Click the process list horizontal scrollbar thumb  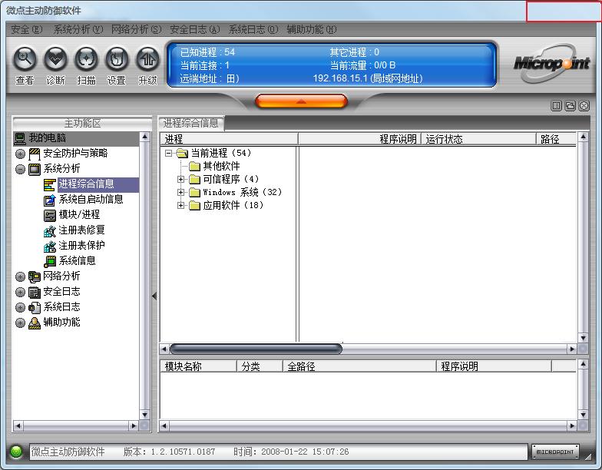click(x=256, y=349)
